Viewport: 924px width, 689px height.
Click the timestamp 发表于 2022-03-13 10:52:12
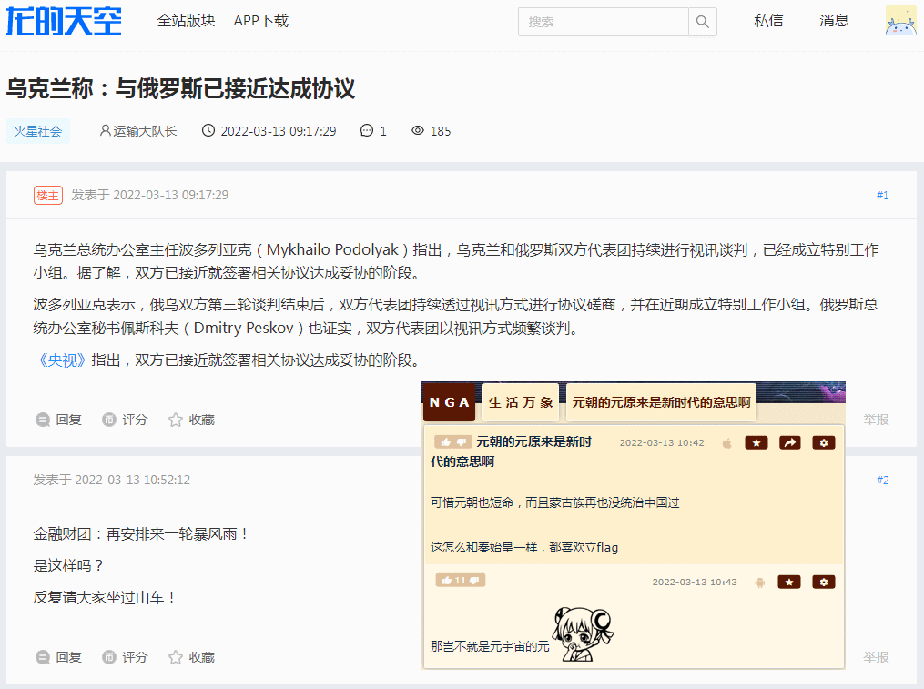pyautogui.click(x=111, y=480)
